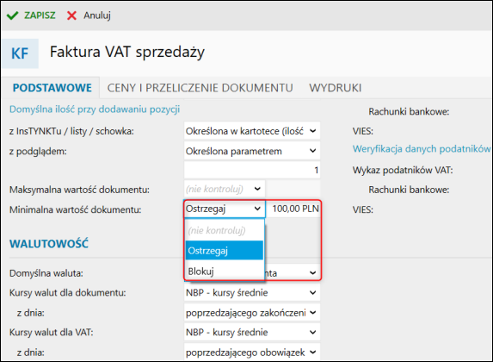
Task: Save changes with ZAPISZ button
Action: [x=31, y=16]
